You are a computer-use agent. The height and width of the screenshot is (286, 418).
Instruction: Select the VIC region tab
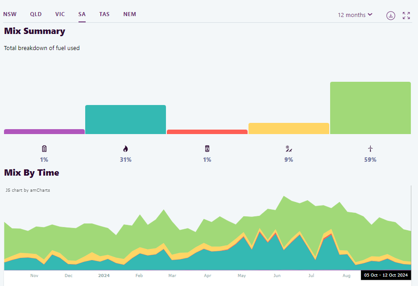click(x=60, y=14)
